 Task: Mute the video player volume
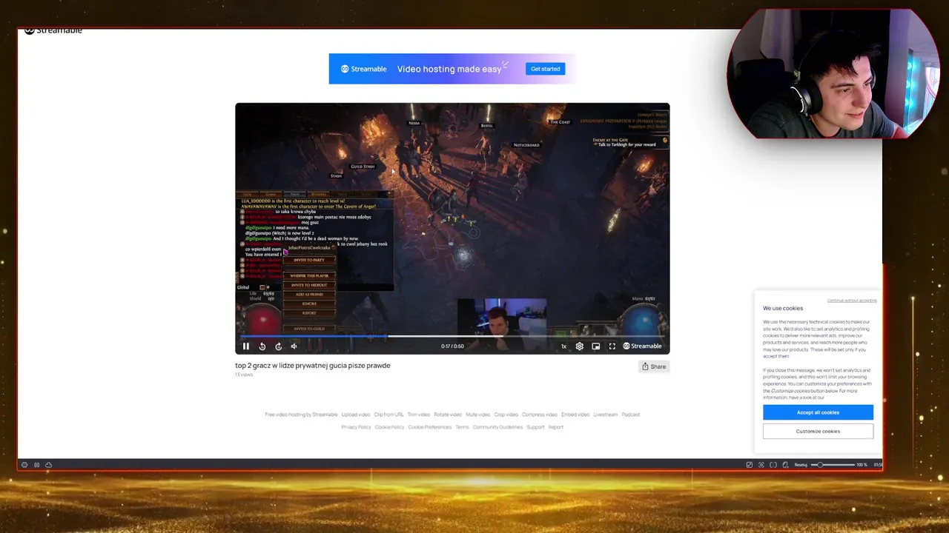(x=294, y=346)
